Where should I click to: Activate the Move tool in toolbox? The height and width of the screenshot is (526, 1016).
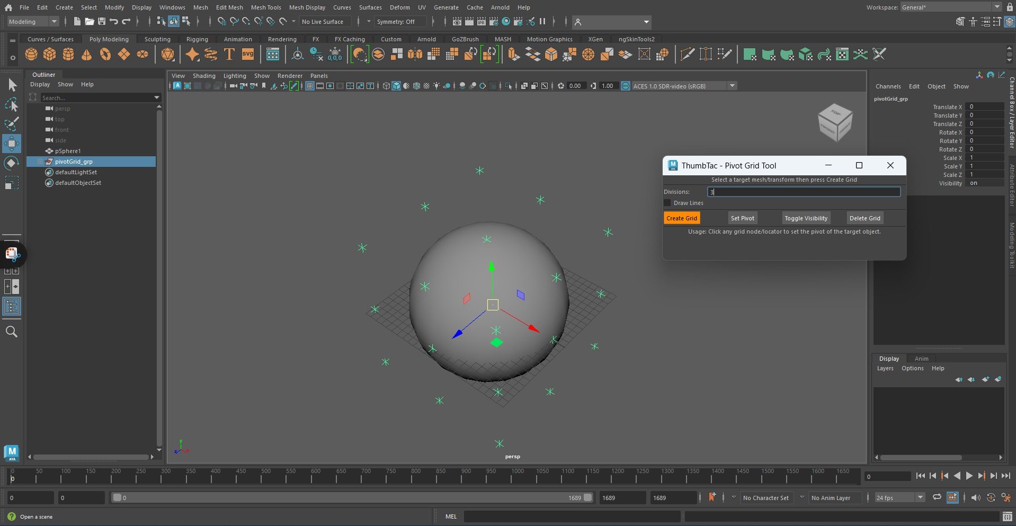click(12, 144)
